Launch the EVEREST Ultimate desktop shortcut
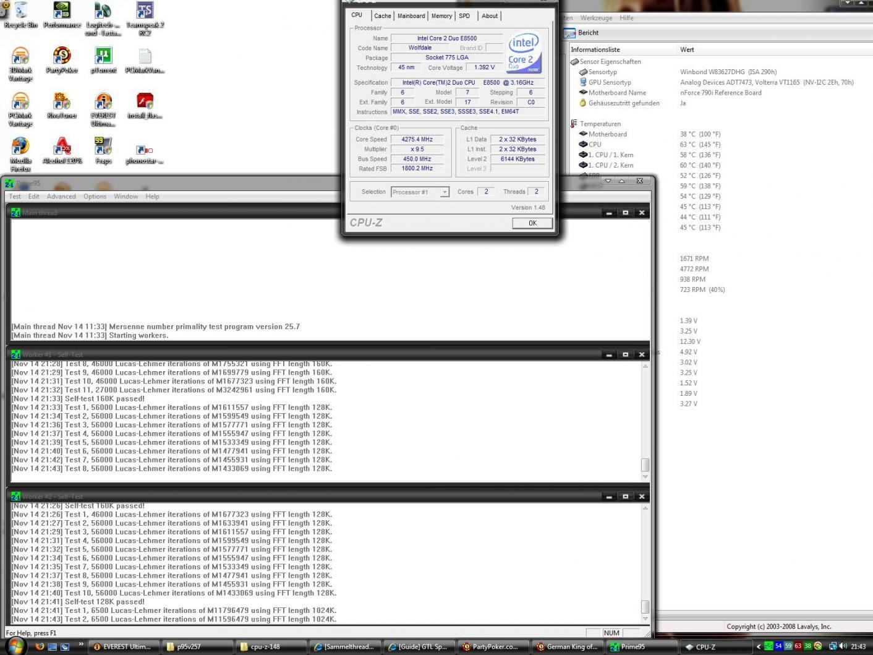 pyautogui.click(x=103, y=109)
